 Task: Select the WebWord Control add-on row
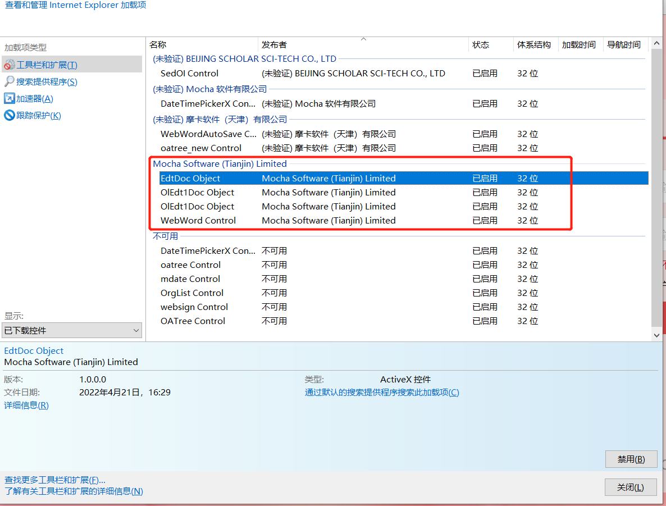click(x=198, y=221)
